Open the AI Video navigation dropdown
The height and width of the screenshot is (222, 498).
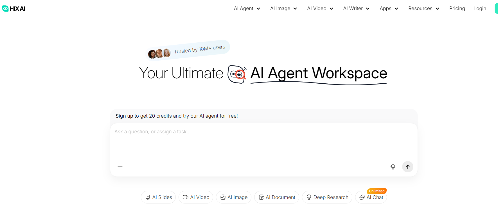[x=320, y=8]
